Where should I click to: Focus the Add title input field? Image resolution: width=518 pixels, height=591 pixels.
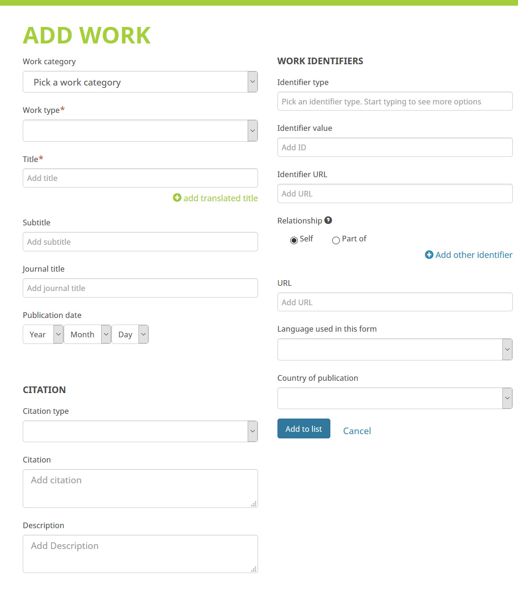[x=140, y=178]
